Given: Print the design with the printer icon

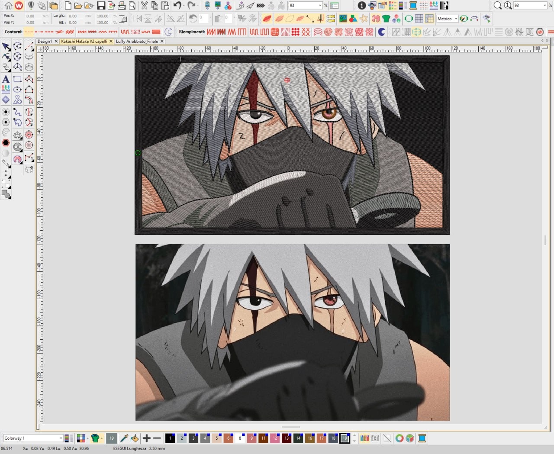Looking at the screenshot, I should point(122,6).
